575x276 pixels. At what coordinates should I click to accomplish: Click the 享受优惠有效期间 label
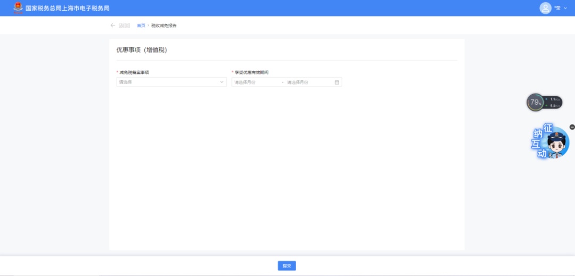[251, 72]
